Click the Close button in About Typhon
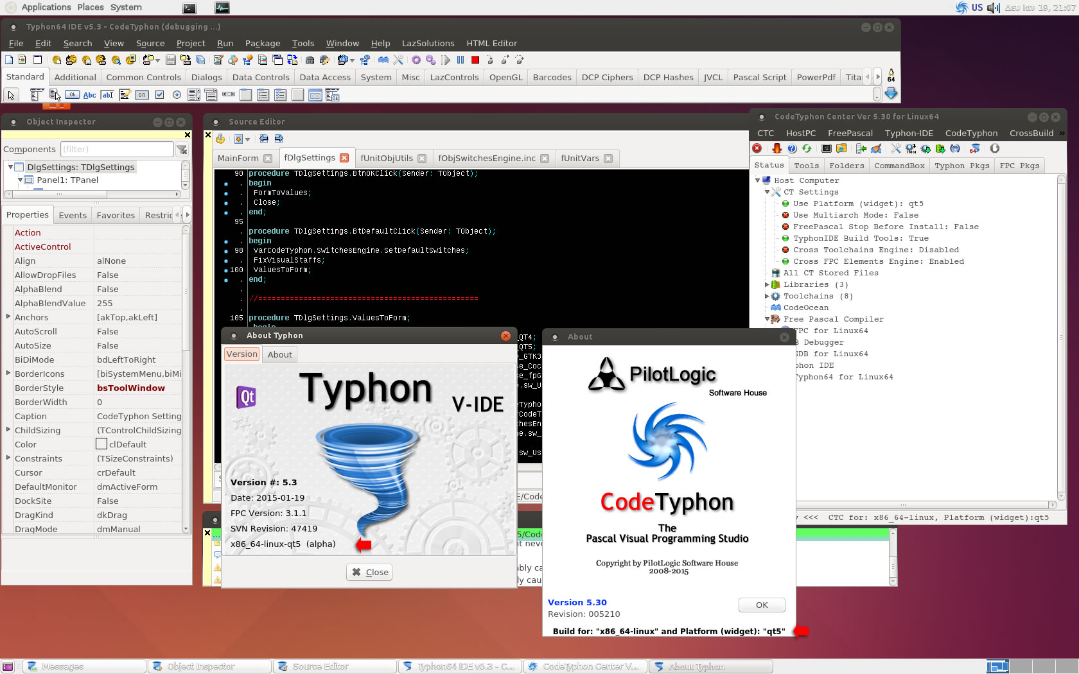The image size is (1079, 674). [370, 572]
